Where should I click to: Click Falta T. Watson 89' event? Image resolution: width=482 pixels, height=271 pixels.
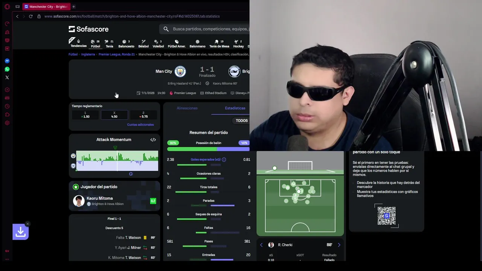[x=136, y=238]
